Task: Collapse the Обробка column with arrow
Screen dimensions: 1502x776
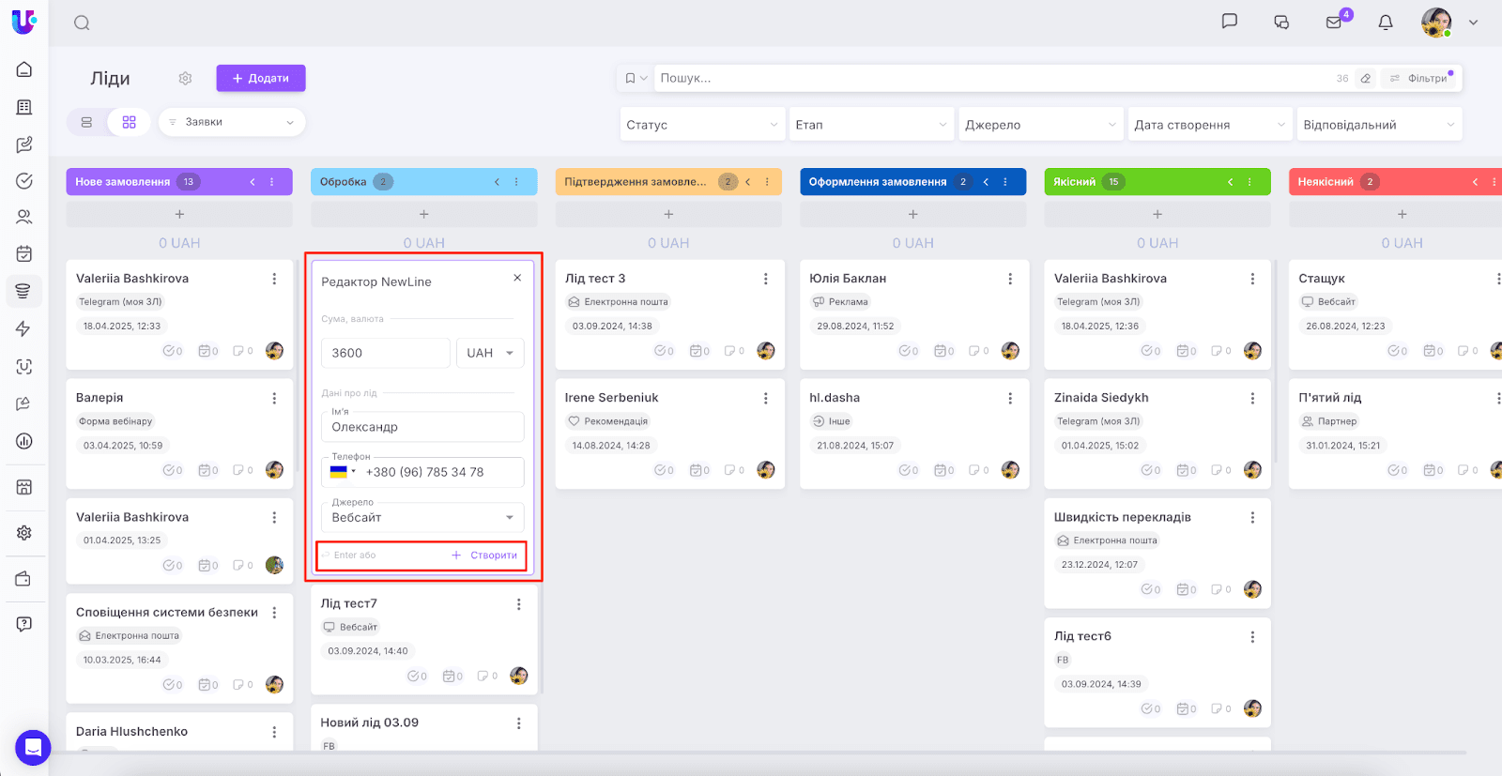Action: point(497,182)
